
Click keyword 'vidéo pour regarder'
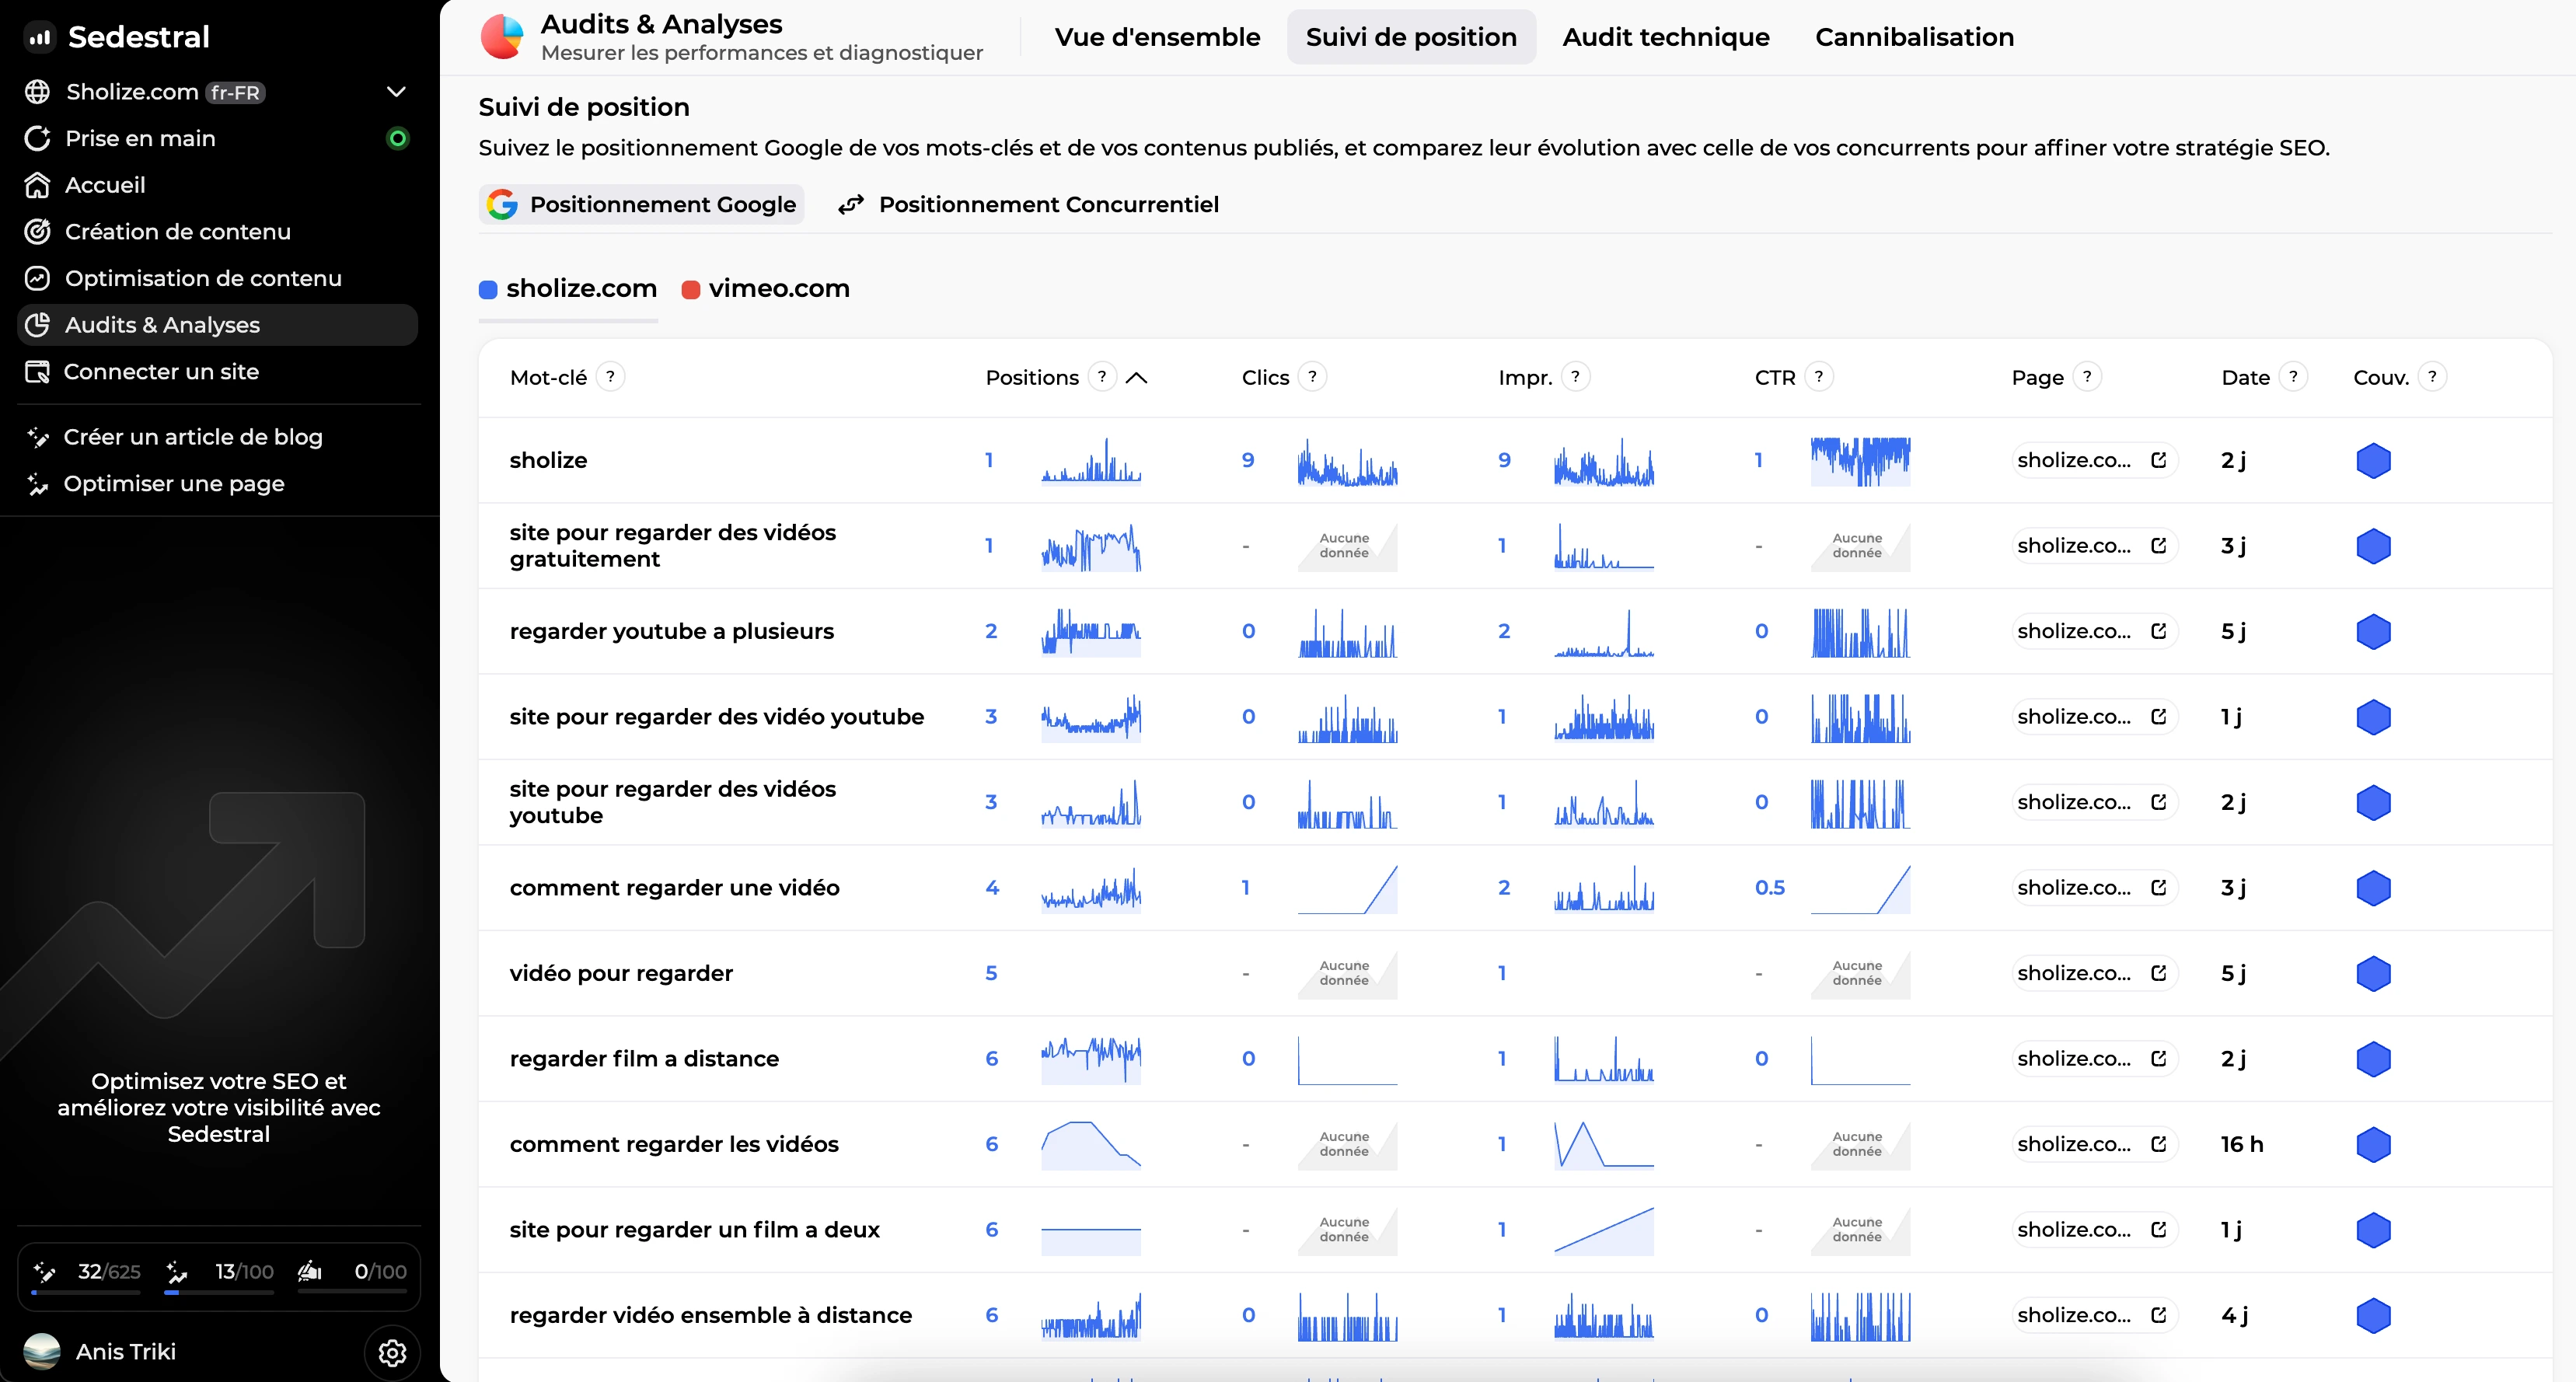tap(621, 973)
